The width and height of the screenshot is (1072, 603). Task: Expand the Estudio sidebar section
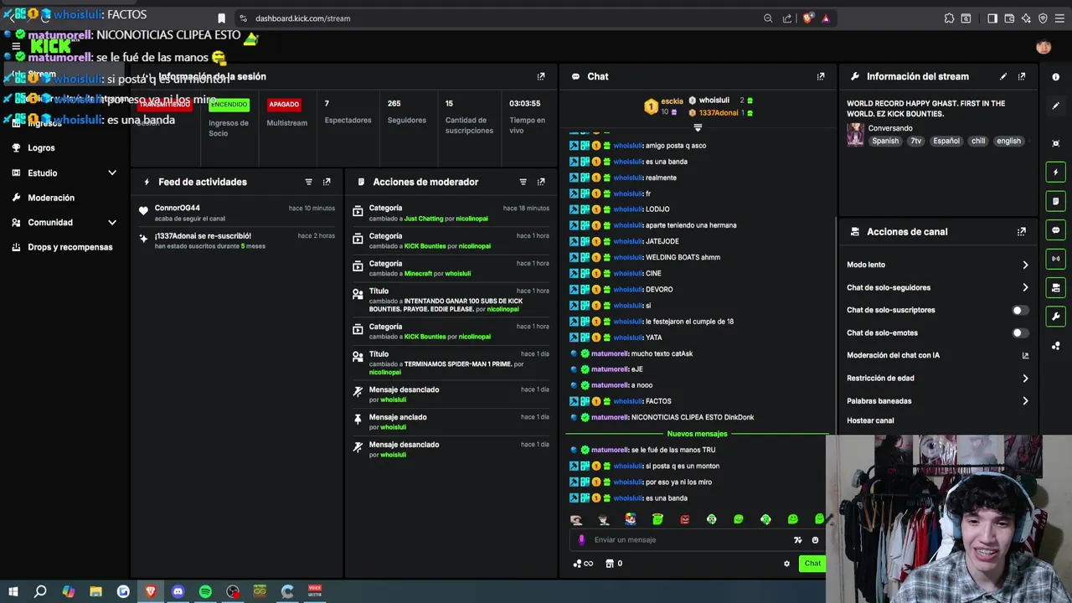coord(112,173)
